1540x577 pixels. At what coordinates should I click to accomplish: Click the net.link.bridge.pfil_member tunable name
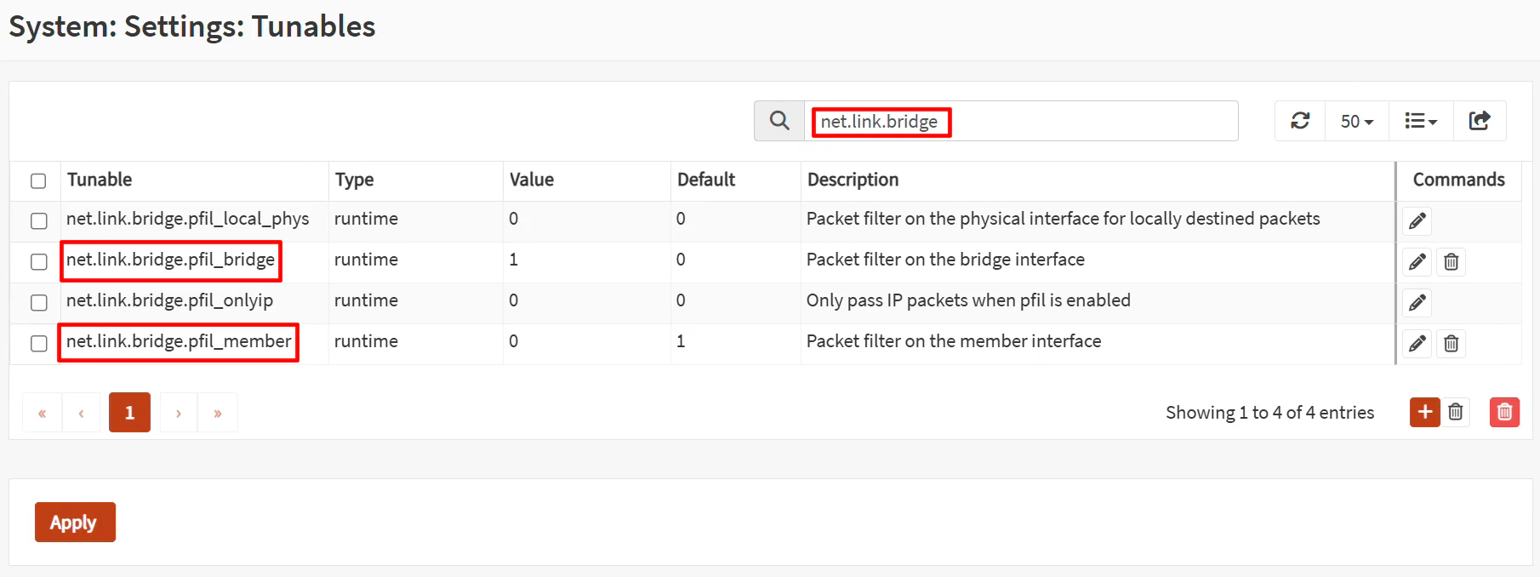pos(179,341)
